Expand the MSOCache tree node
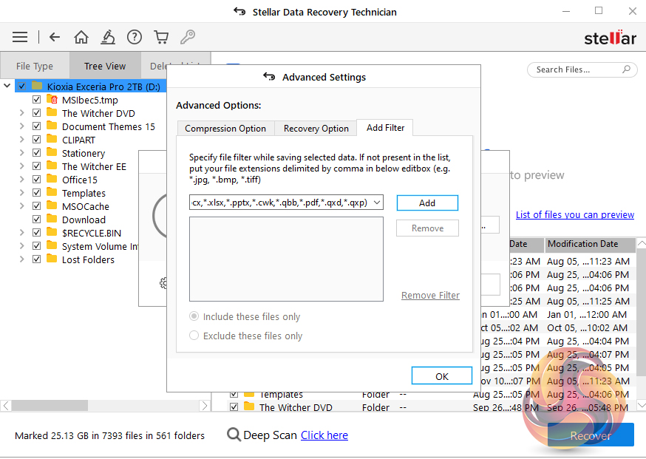The width and height of the screenshot is (646, 459). 22,206
